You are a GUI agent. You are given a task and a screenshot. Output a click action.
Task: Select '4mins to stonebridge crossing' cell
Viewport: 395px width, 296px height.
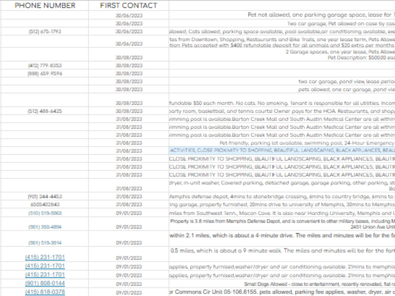point(282,196)
